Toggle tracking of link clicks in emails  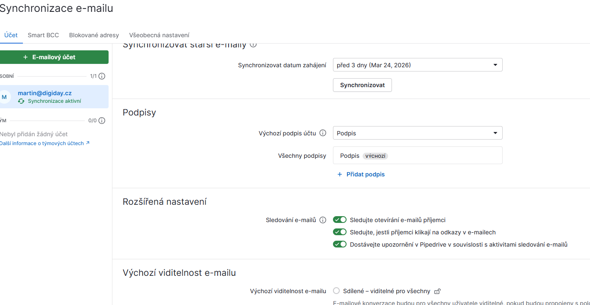[x=340, y=232]
